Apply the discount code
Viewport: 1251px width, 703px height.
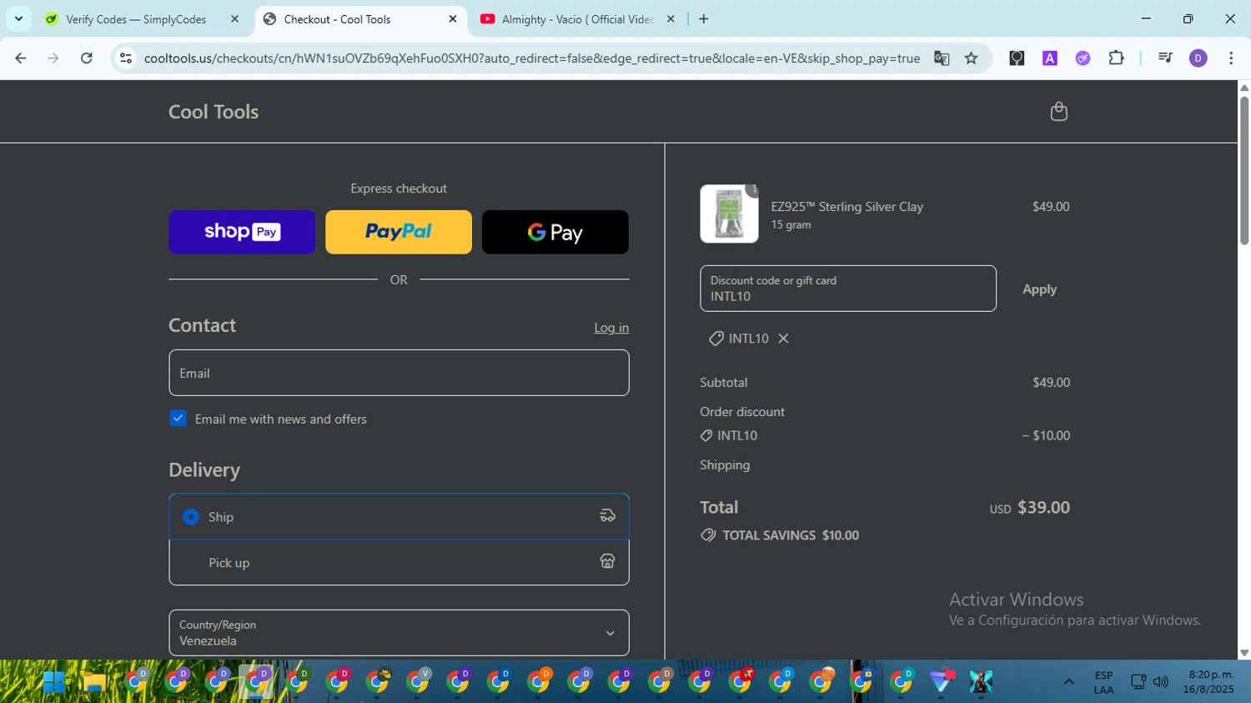[x=1039, y=289]
